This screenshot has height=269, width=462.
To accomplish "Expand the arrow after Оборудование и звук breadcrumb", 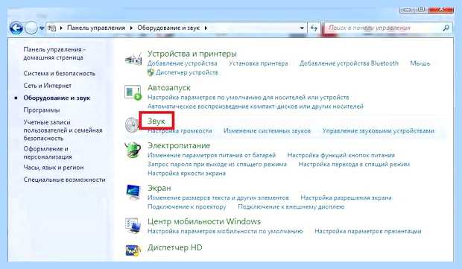I will click(206, 28).
